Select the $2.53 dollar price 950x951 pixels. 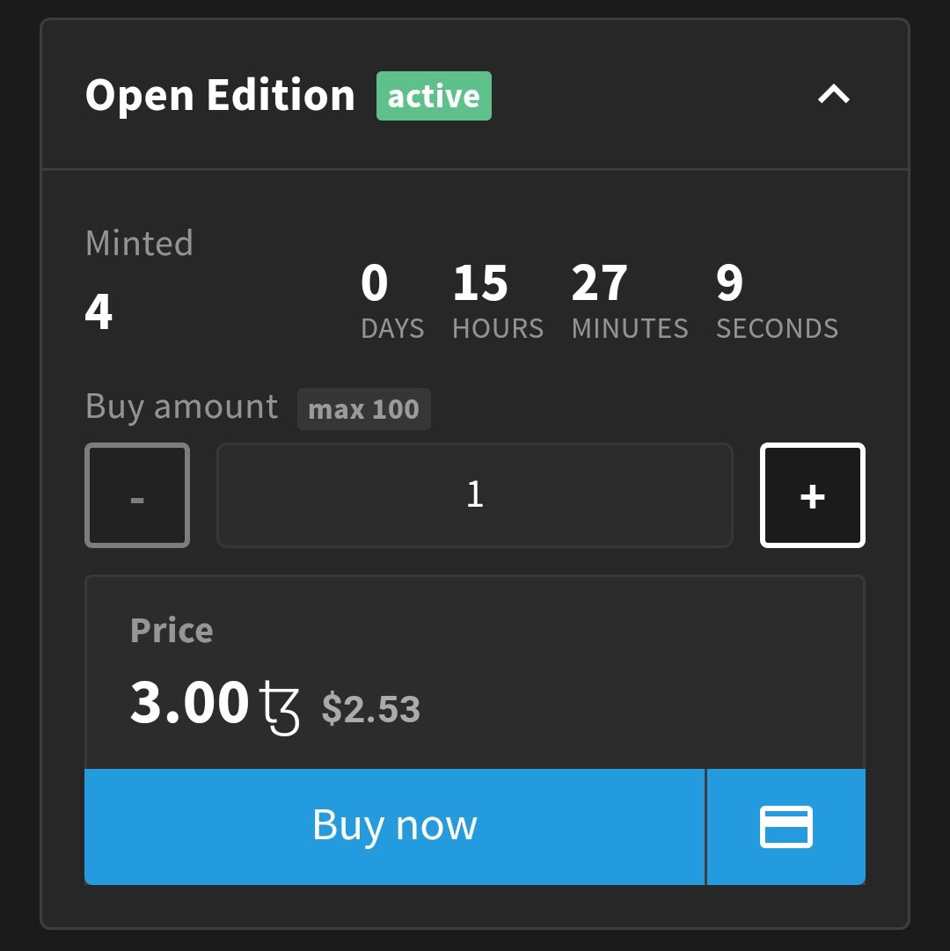[370, 708]
